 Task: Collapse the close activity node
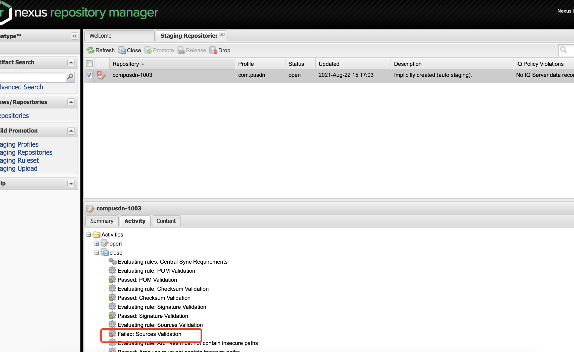click(x=97, y=253)
